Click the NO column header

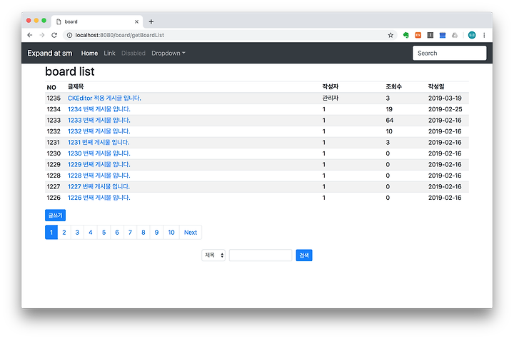coord(51,88)
